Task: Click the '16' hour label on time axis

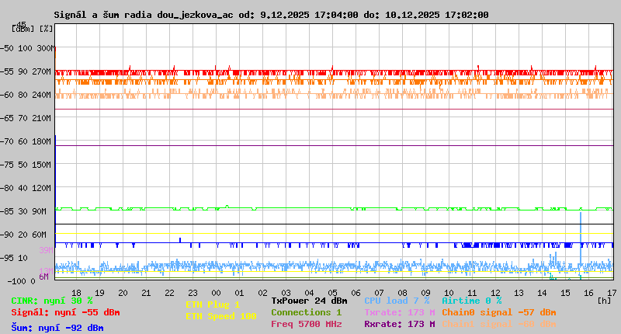Action: (588, 293)
